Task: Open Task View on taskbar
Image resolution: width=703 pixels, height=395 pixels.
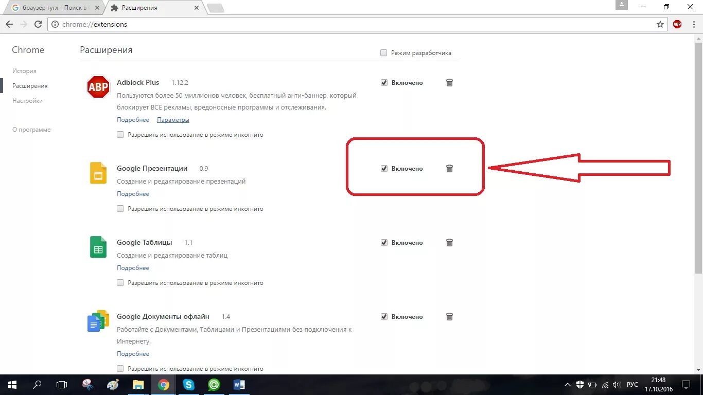Action: (62, 385)
